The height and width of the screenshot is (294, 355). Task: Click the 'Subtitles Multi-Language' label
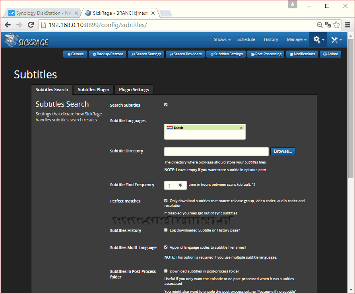click(133, 248)
